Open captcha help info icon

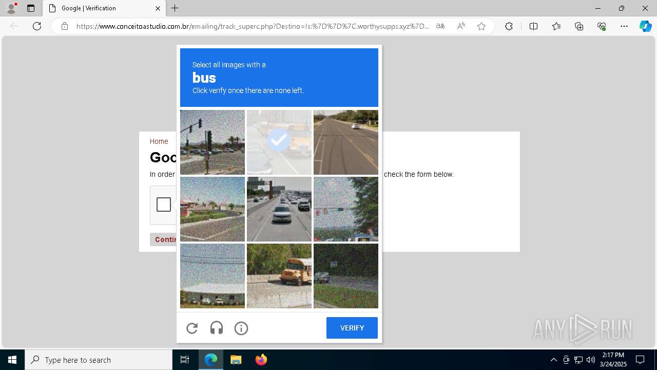241,328
